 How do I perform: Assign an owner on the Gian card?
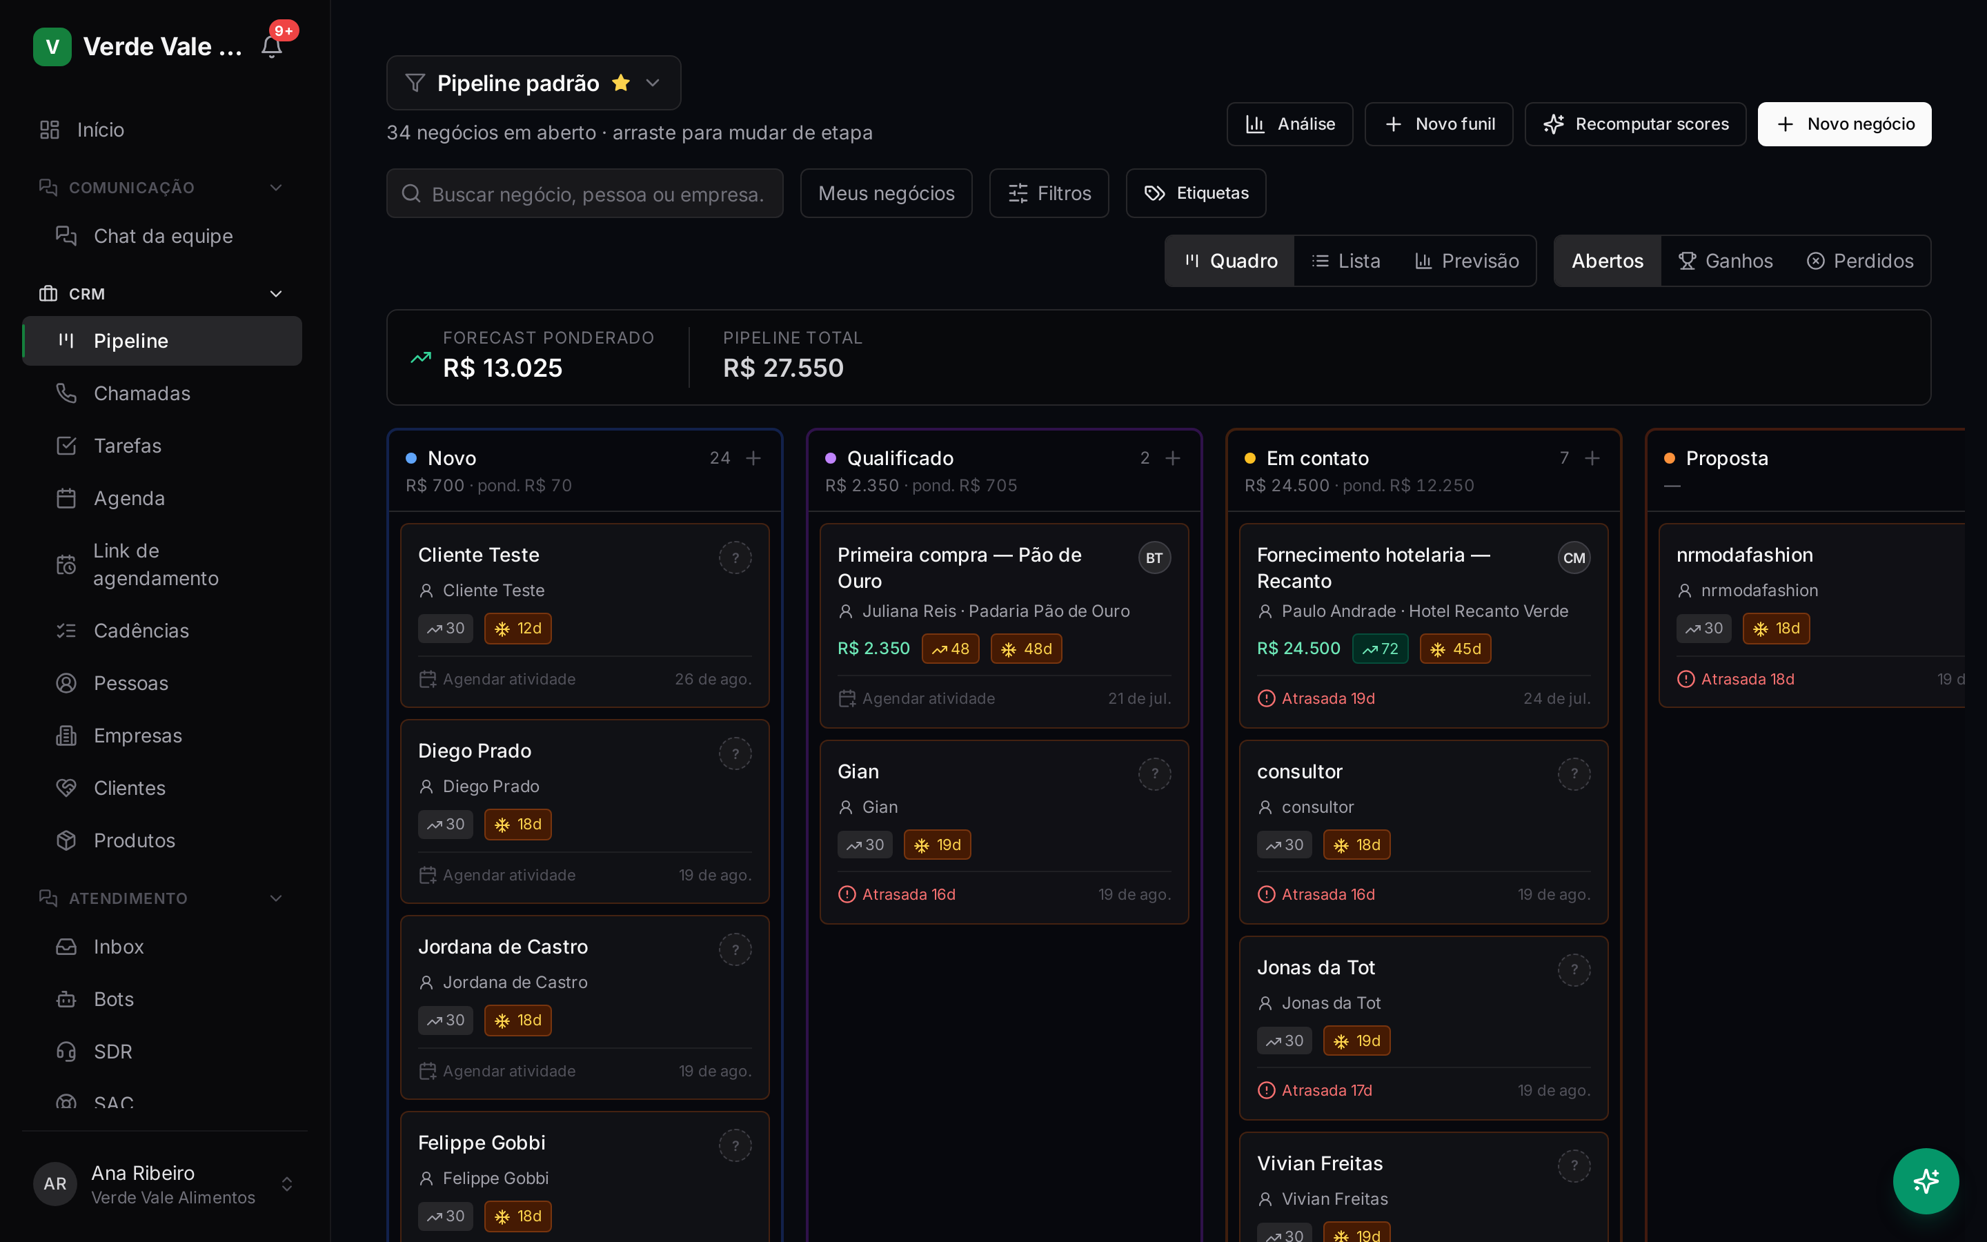click(1154, 773)
